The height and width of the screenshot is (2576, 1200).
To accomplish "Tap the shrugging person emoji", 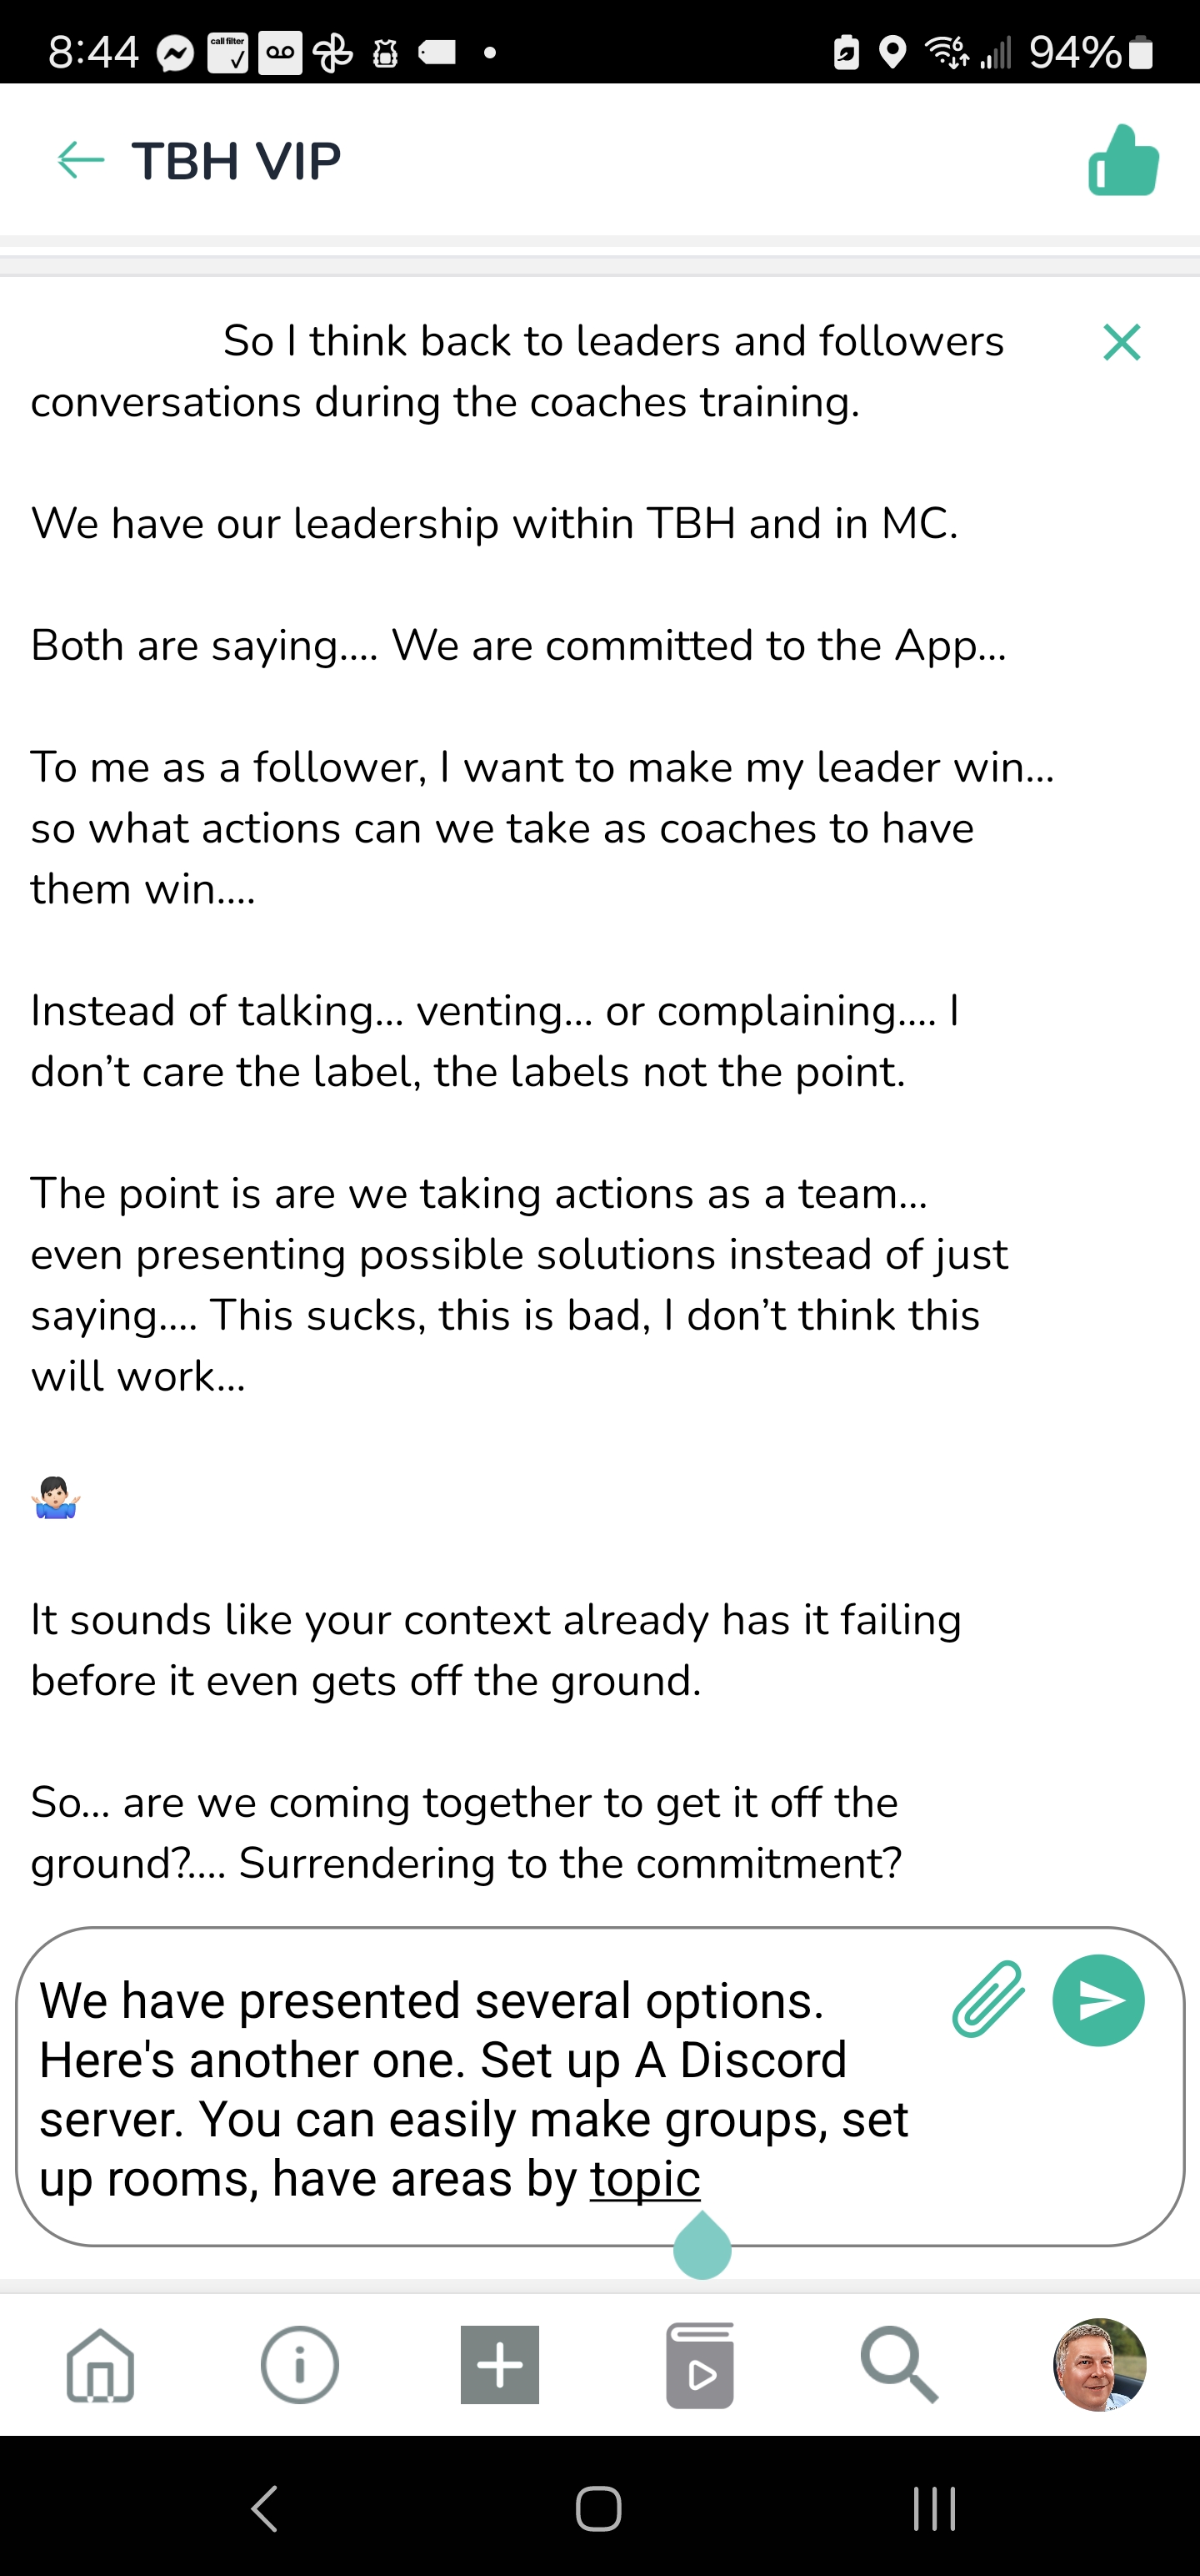I will (x=56, y=1498).
